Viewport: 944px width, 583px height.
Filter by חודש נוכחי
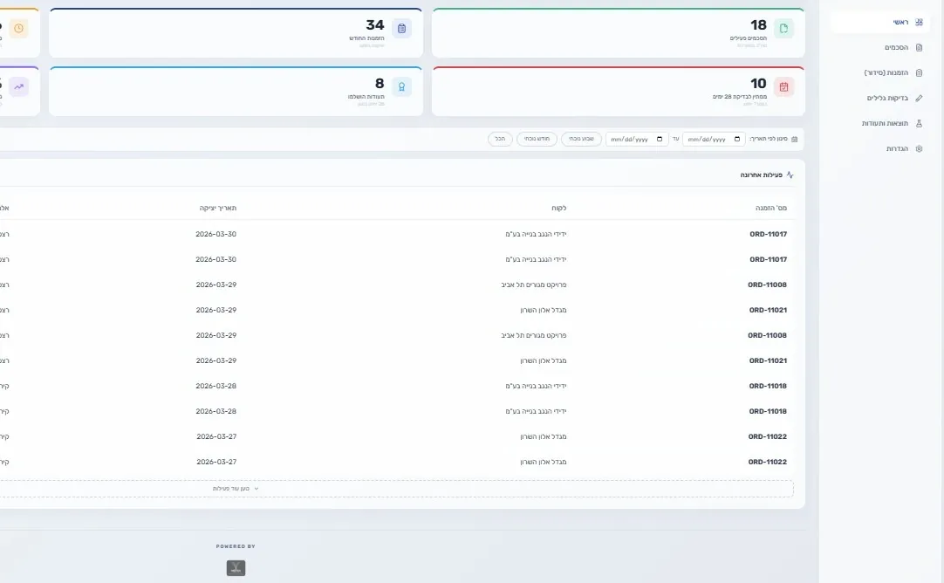537,139
